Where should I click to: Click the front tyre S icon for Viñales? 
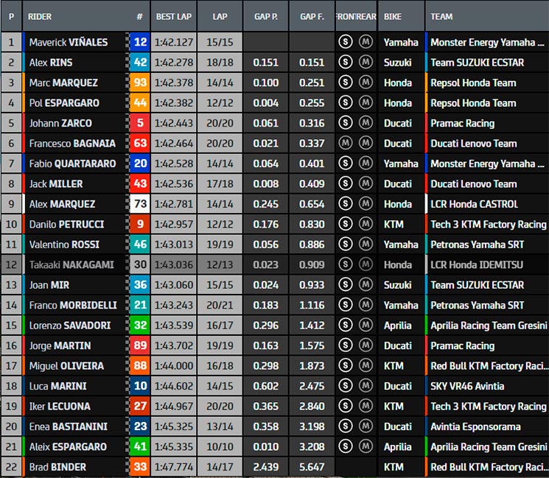(345, 42)
